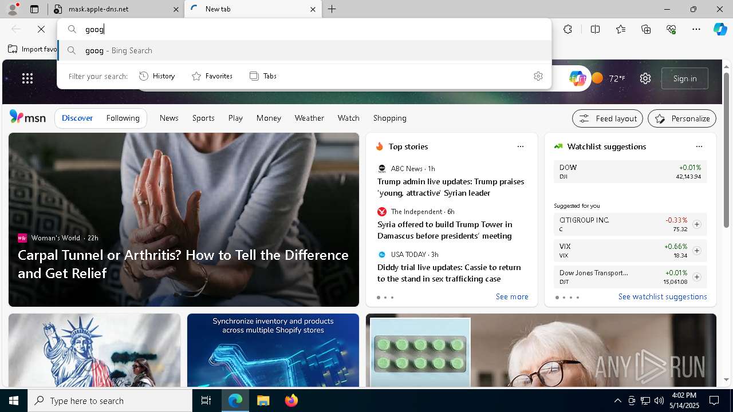The height and width of the screenshot is (412, 733).
Task: Click See watchlist suggestions link
Action: point(663,296)
